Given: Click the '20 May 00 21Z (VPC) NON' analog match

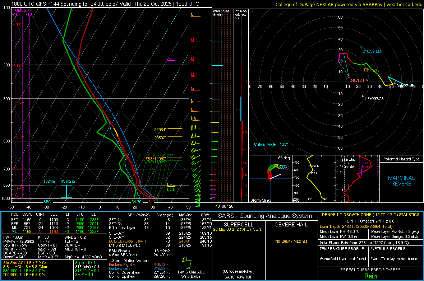Looking at the screenshot, I should [x=237, y=229].
